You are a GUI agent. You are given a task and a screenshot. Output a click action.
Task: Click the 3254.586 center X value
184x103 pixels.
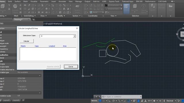21,78
